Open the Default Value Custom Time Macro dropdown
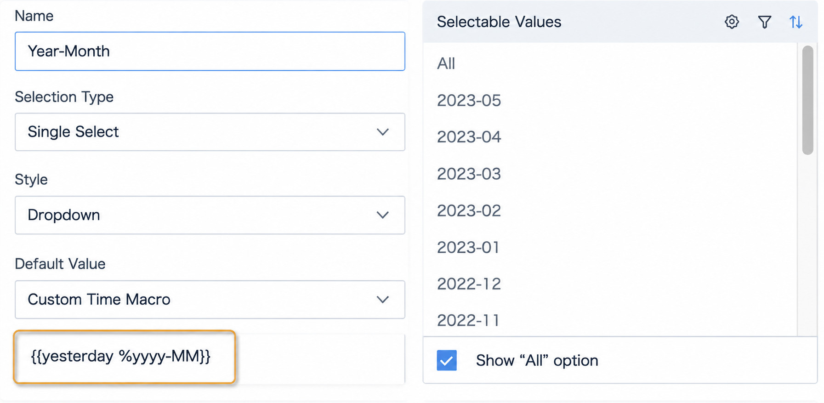The image size is (824, 403). 210,300
